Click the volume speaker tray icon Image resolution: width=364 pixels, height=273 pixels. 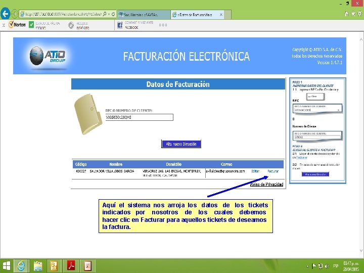(327, 266)
